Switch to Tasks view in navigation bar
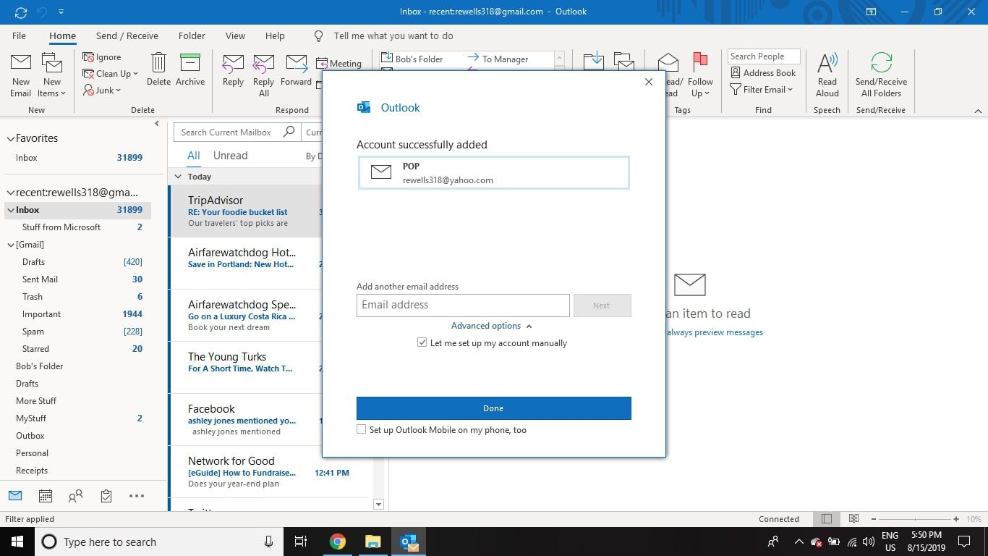Viewport: 988px width, 556px height. pos(106,496)
